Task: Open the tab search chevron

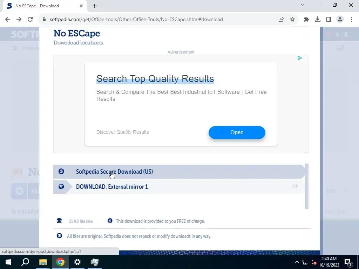Action: coord(303,5)
